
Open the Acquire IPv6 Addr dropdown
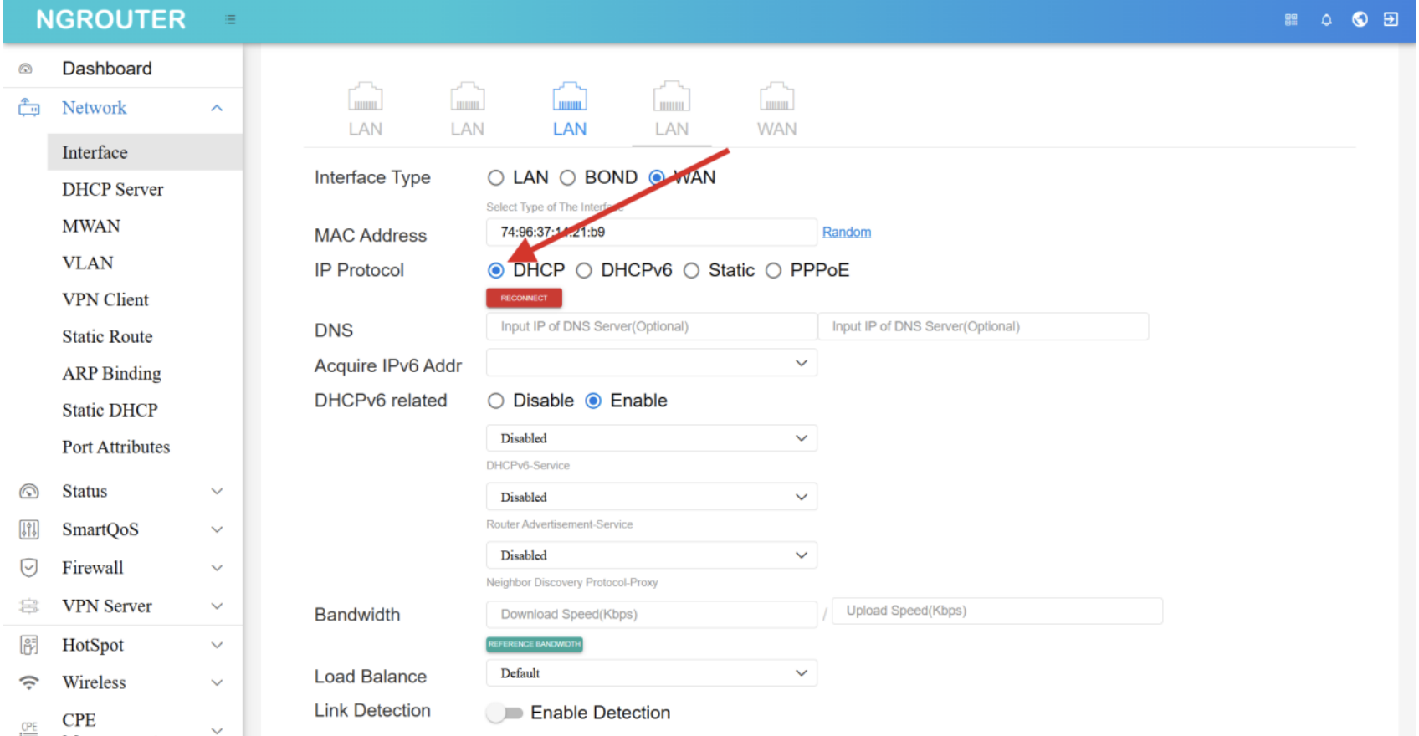[x=651, y=363]
